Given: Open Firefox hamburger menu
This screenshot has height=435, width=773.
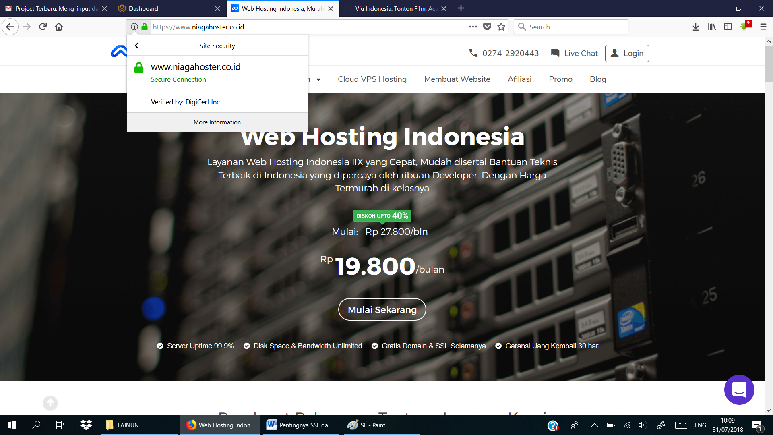Looking at the screenshot, I should [763, 27].
